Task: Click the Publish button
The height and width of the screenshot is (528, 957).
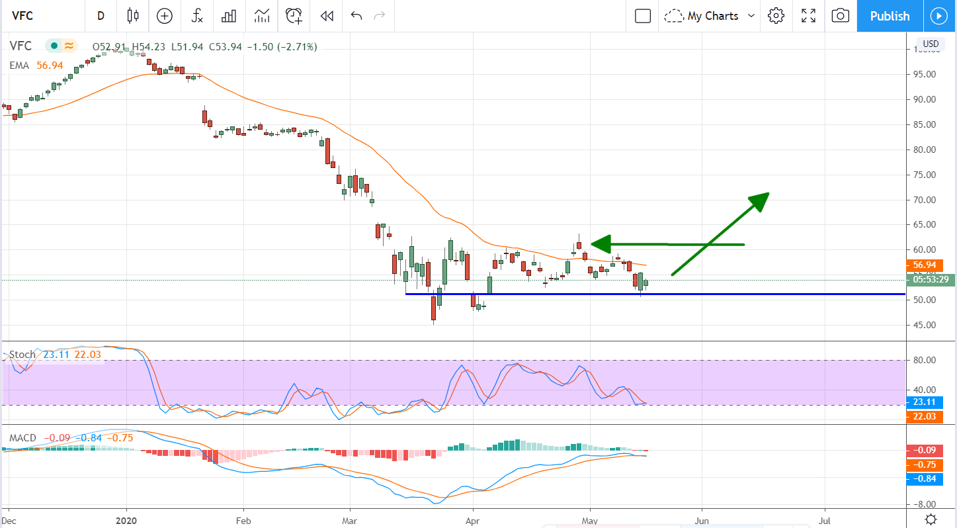Action: coord(890,16)
